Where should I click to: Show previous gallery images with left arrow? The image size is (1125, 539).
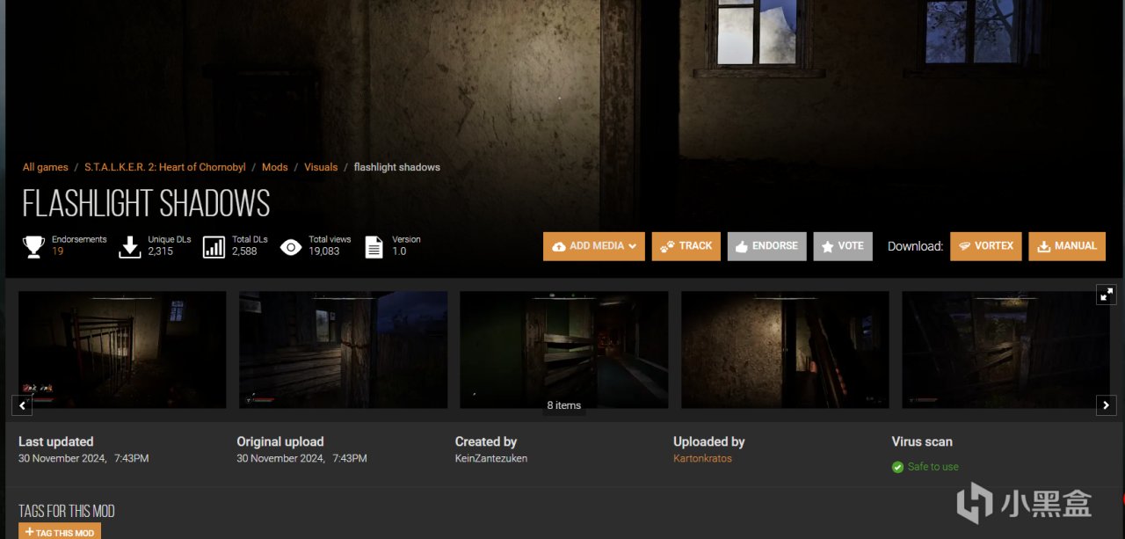(x=22, y=405)
